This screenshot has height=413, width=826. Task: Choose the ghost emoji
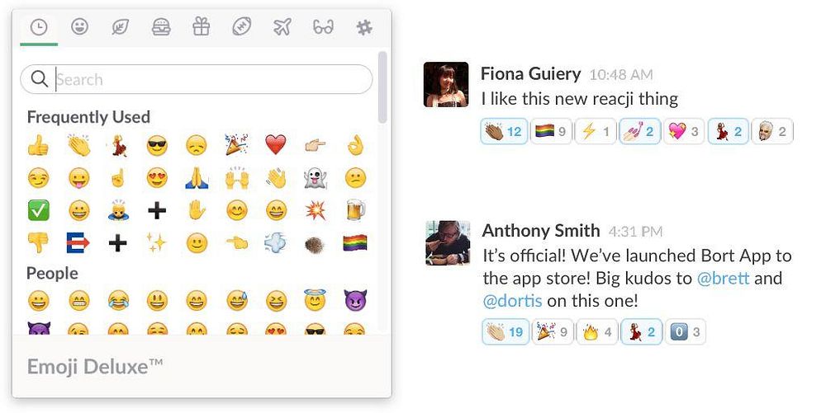point(315,178)
